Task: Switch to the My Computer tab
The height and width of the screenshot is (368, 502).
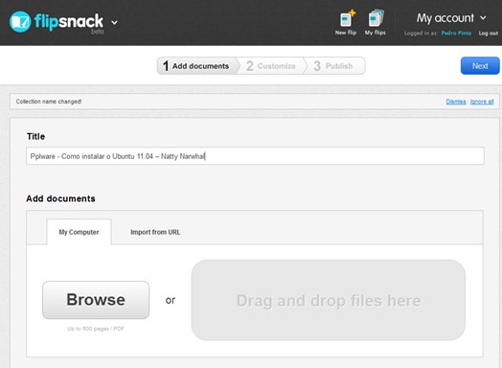Action: coord(80,232)
